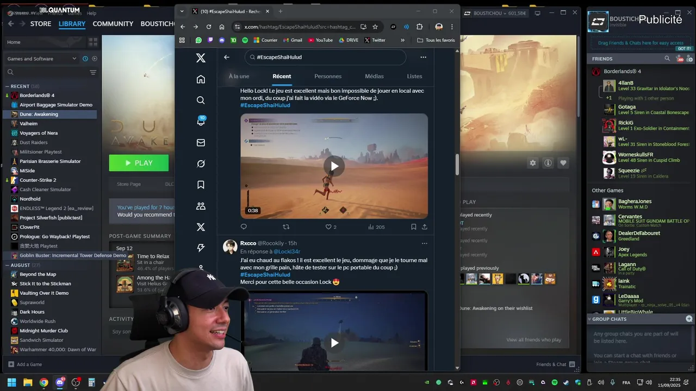
Task: Open Games and Software dropdown
Action: tap(41, 59)
